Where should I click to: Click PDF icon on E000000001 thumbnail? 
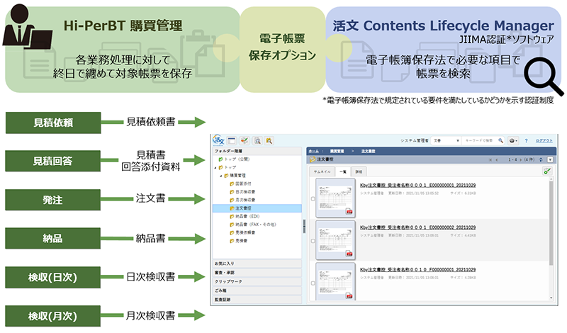[x=349, y=212]
